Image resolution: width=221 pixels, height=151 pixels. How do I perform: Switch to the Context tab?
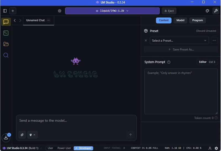pyautogui.click(x=164, y=20)
